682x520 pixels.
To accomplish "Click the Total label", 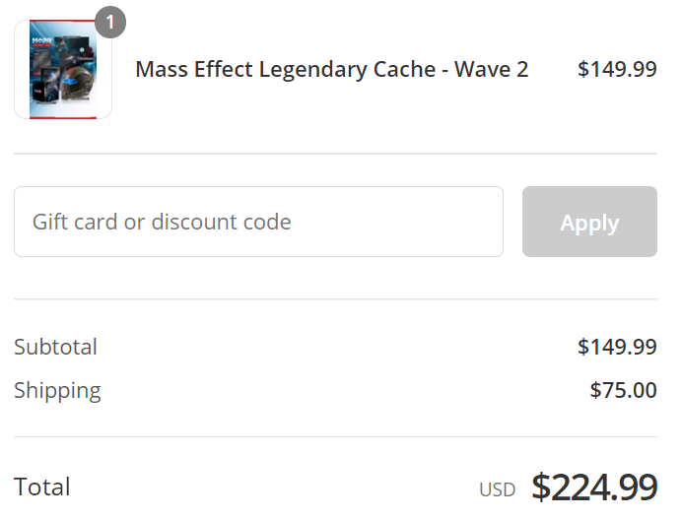I will (42, 487).
